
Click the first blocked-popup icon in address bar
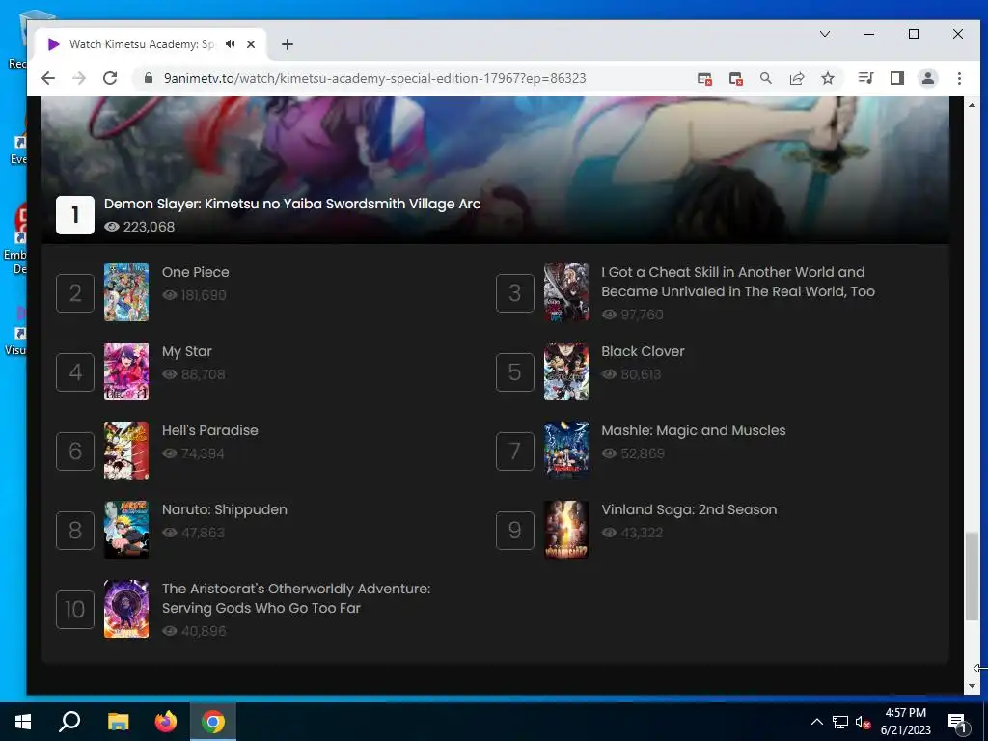(x=704, y=79)
